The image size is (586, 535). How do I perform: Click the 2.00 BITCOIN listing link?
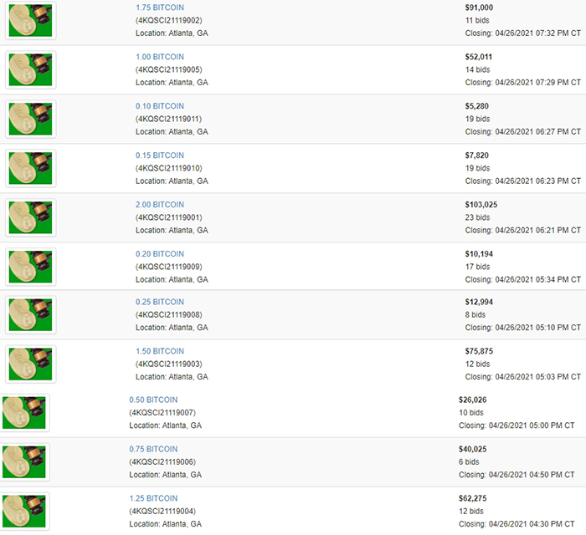pyautogui.click(x=159, y=205)
